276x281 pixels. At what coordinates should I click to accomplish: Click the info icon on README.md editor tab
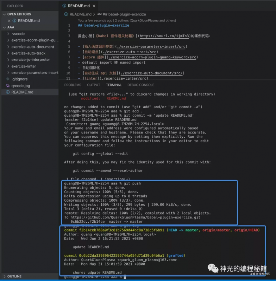click(64, 6)
